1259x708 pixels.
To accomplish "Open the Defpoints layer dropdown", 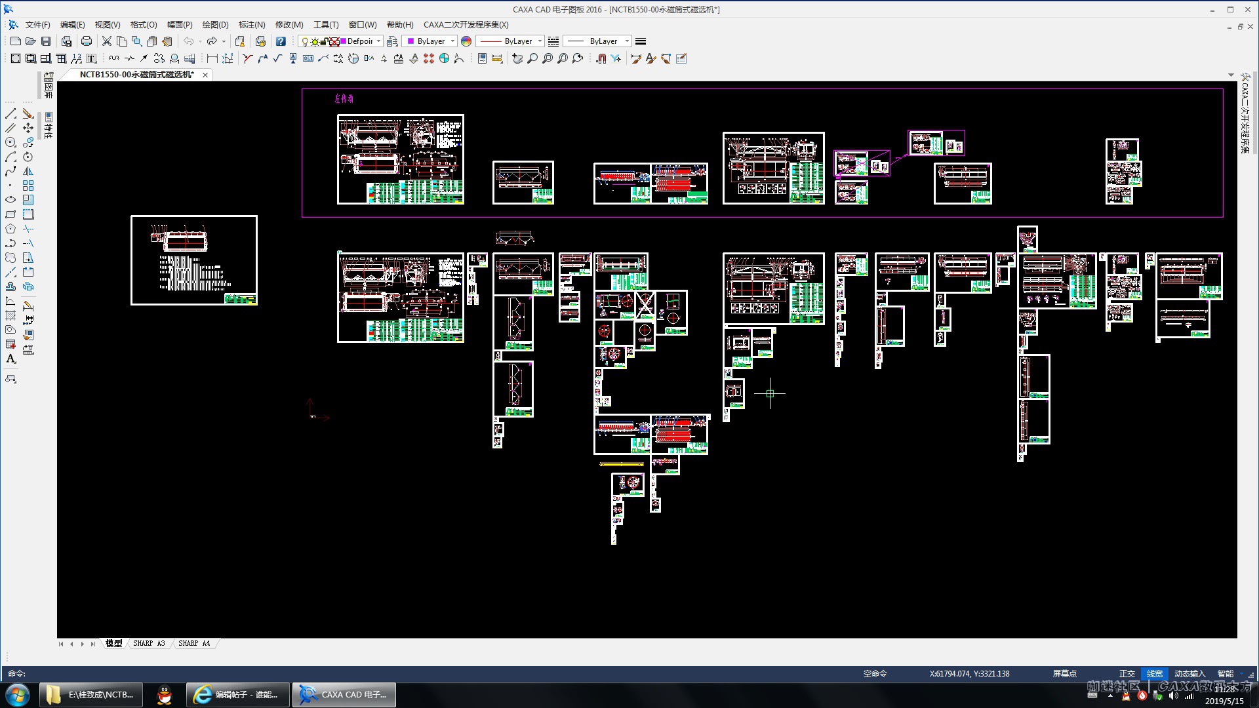I will point(378,41).
